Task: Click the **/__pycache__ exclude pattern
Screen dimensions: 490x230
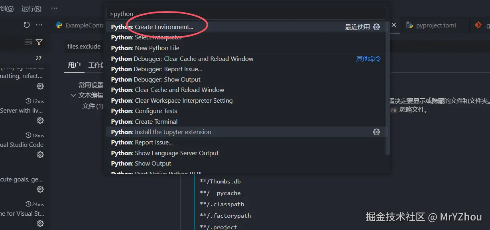Action: [224, 193]
